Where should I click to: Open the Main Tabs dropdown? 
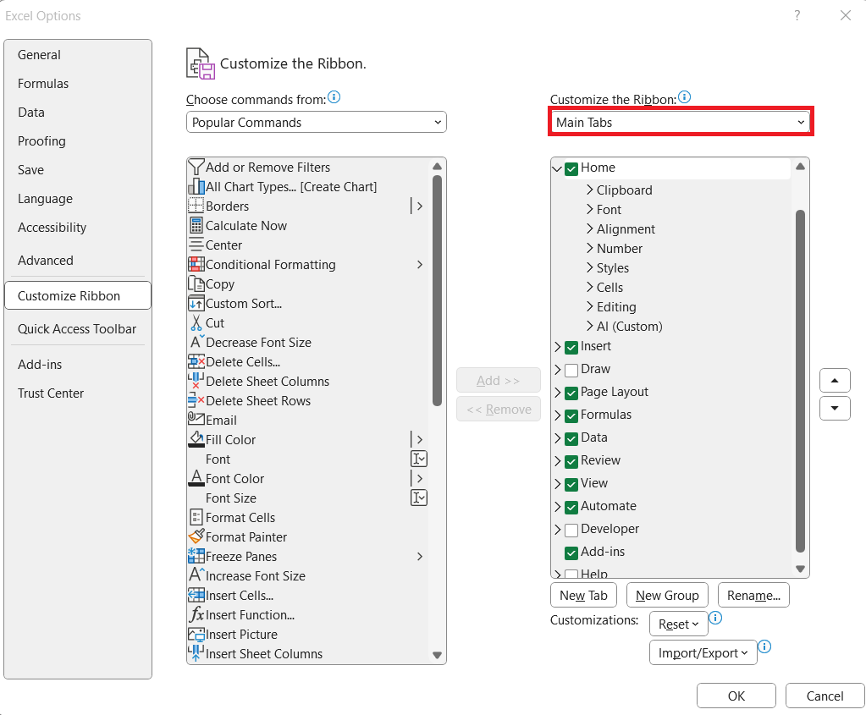[680, 122]
